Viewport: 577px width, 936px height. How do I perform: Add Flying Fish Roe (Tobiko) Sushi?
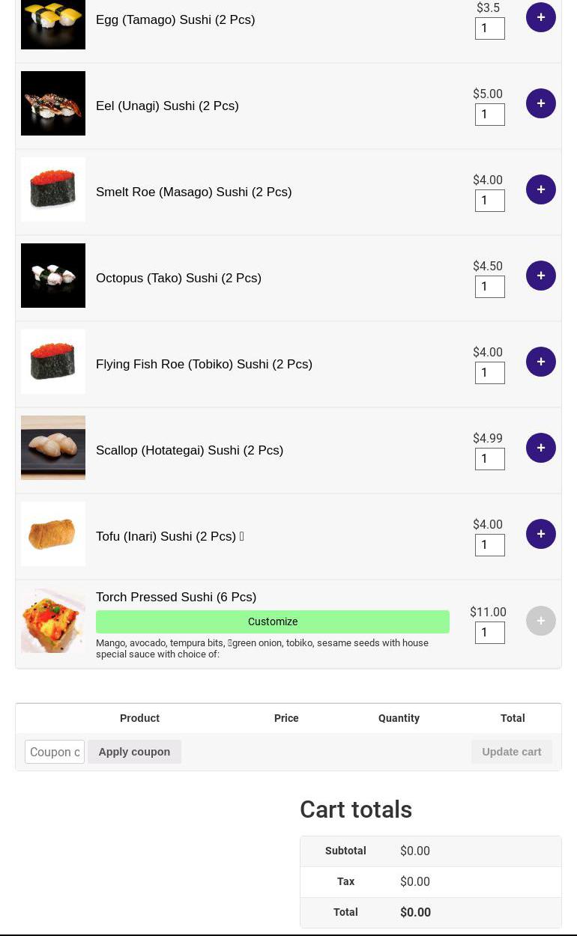(540, 362)
